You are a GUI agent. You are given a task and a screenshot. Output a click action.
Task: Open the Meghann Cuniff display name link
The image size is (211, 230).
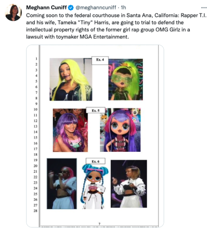click(47, 8)
